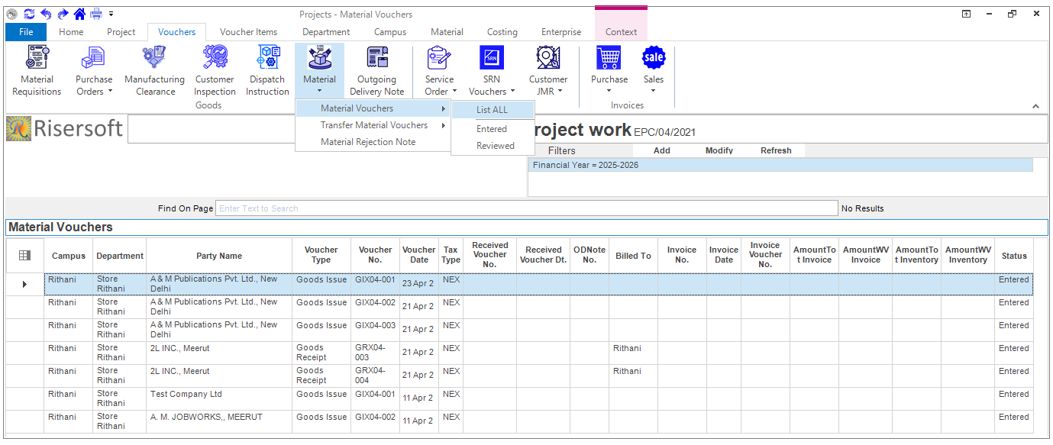The width and height of the screenshot is (1053, 445).
Task: Click the home icon in the quick access toolbar
Action: click(x=79, y=14)
